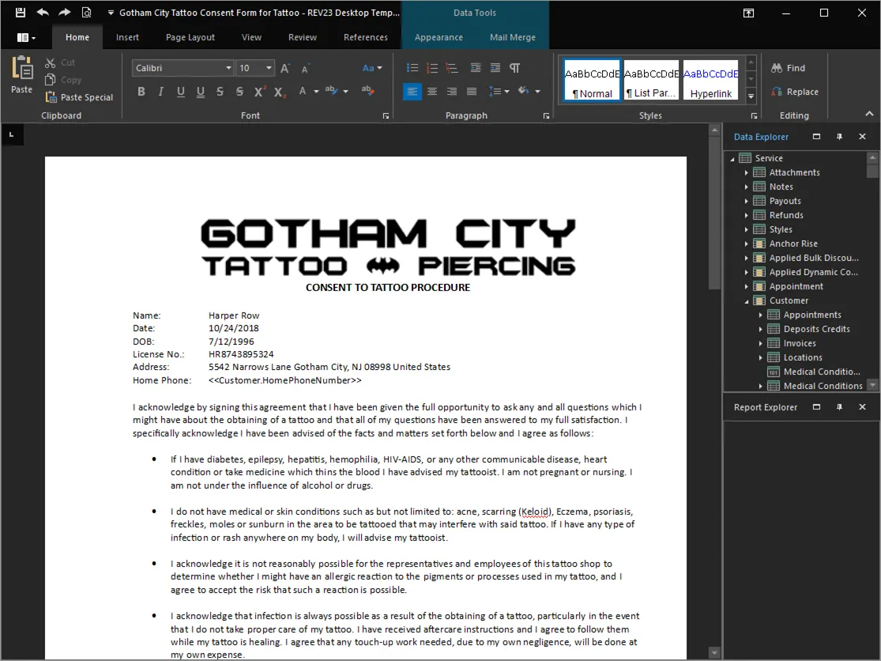Click the Save icon in title bar
Viewport: 881px width, 661px height.
(x=21, y=13)
